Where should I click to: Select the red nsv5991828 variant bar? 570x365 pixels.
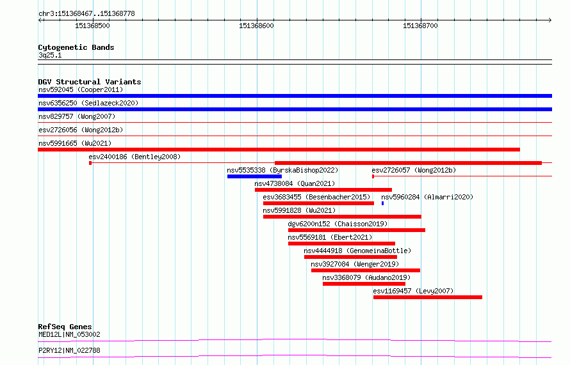tap(342, 217)
